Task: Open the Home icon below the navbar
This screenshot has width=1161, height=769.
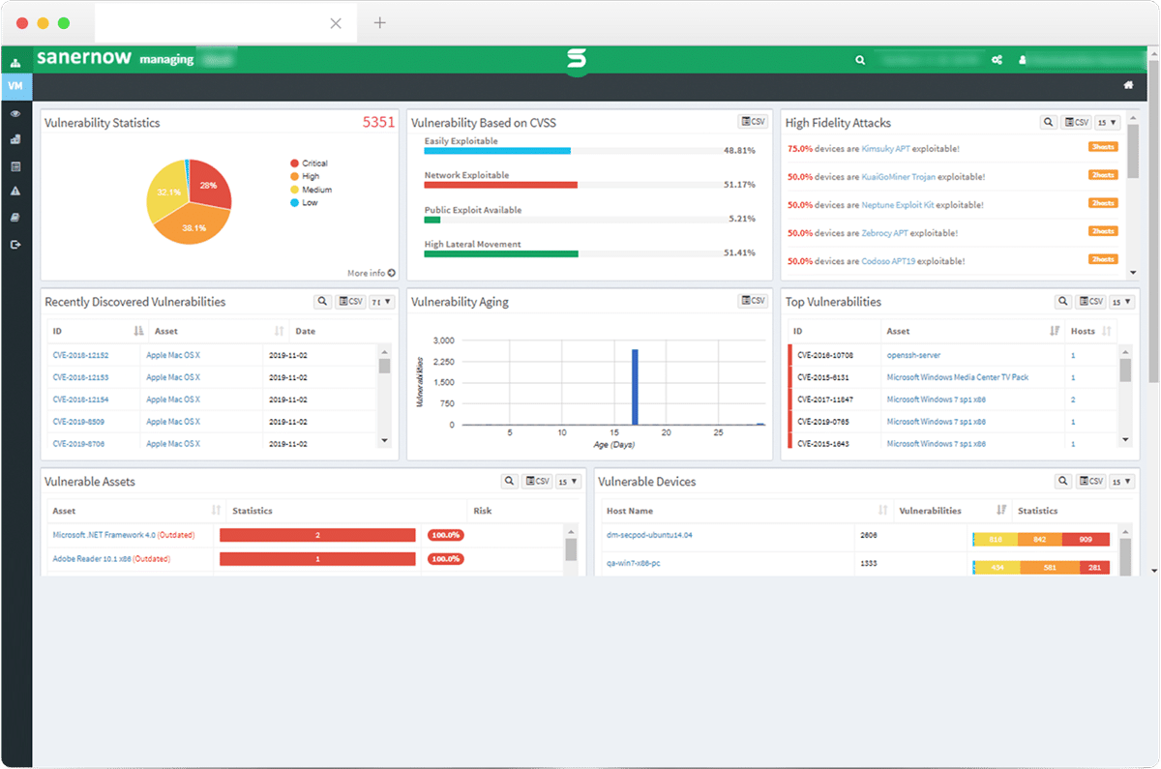Action: coord(1128,86)
